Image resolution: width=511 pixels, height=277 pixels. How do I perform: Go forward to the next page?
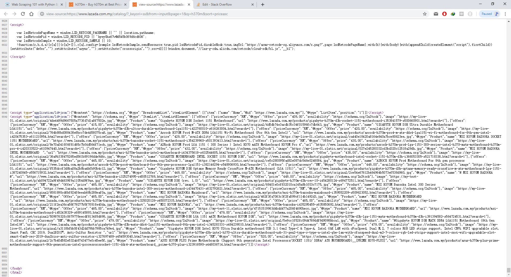[x=14, y=14]
